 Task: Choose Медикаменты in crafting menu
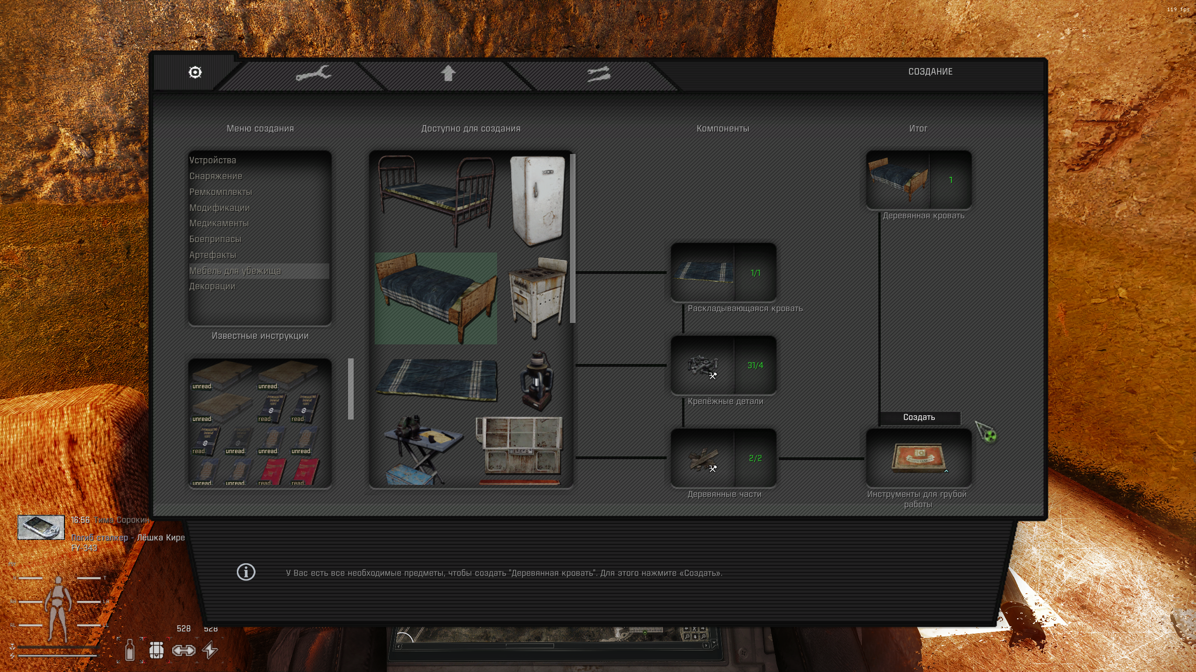[219, 223]
